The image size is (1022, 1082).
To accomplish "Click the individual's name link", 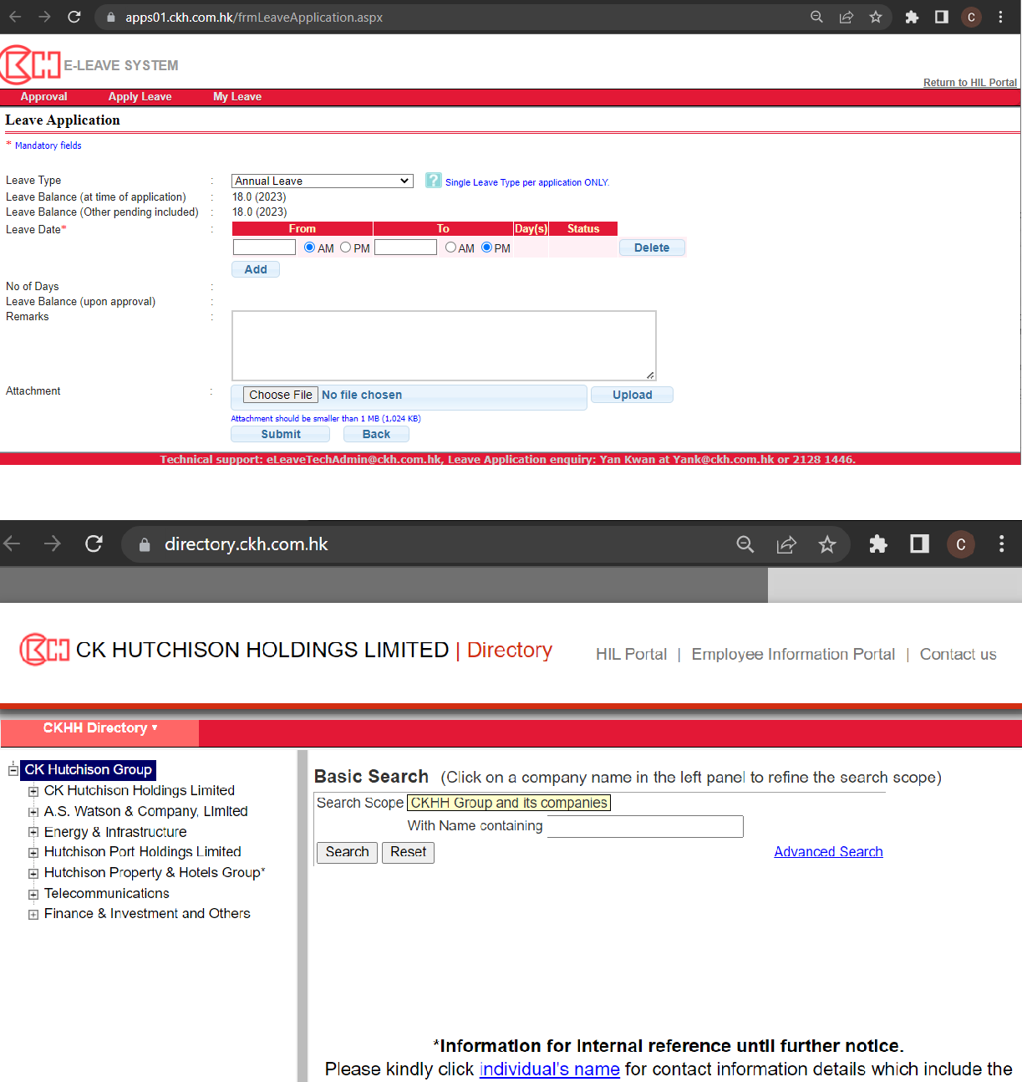I will pos(549,1069).
